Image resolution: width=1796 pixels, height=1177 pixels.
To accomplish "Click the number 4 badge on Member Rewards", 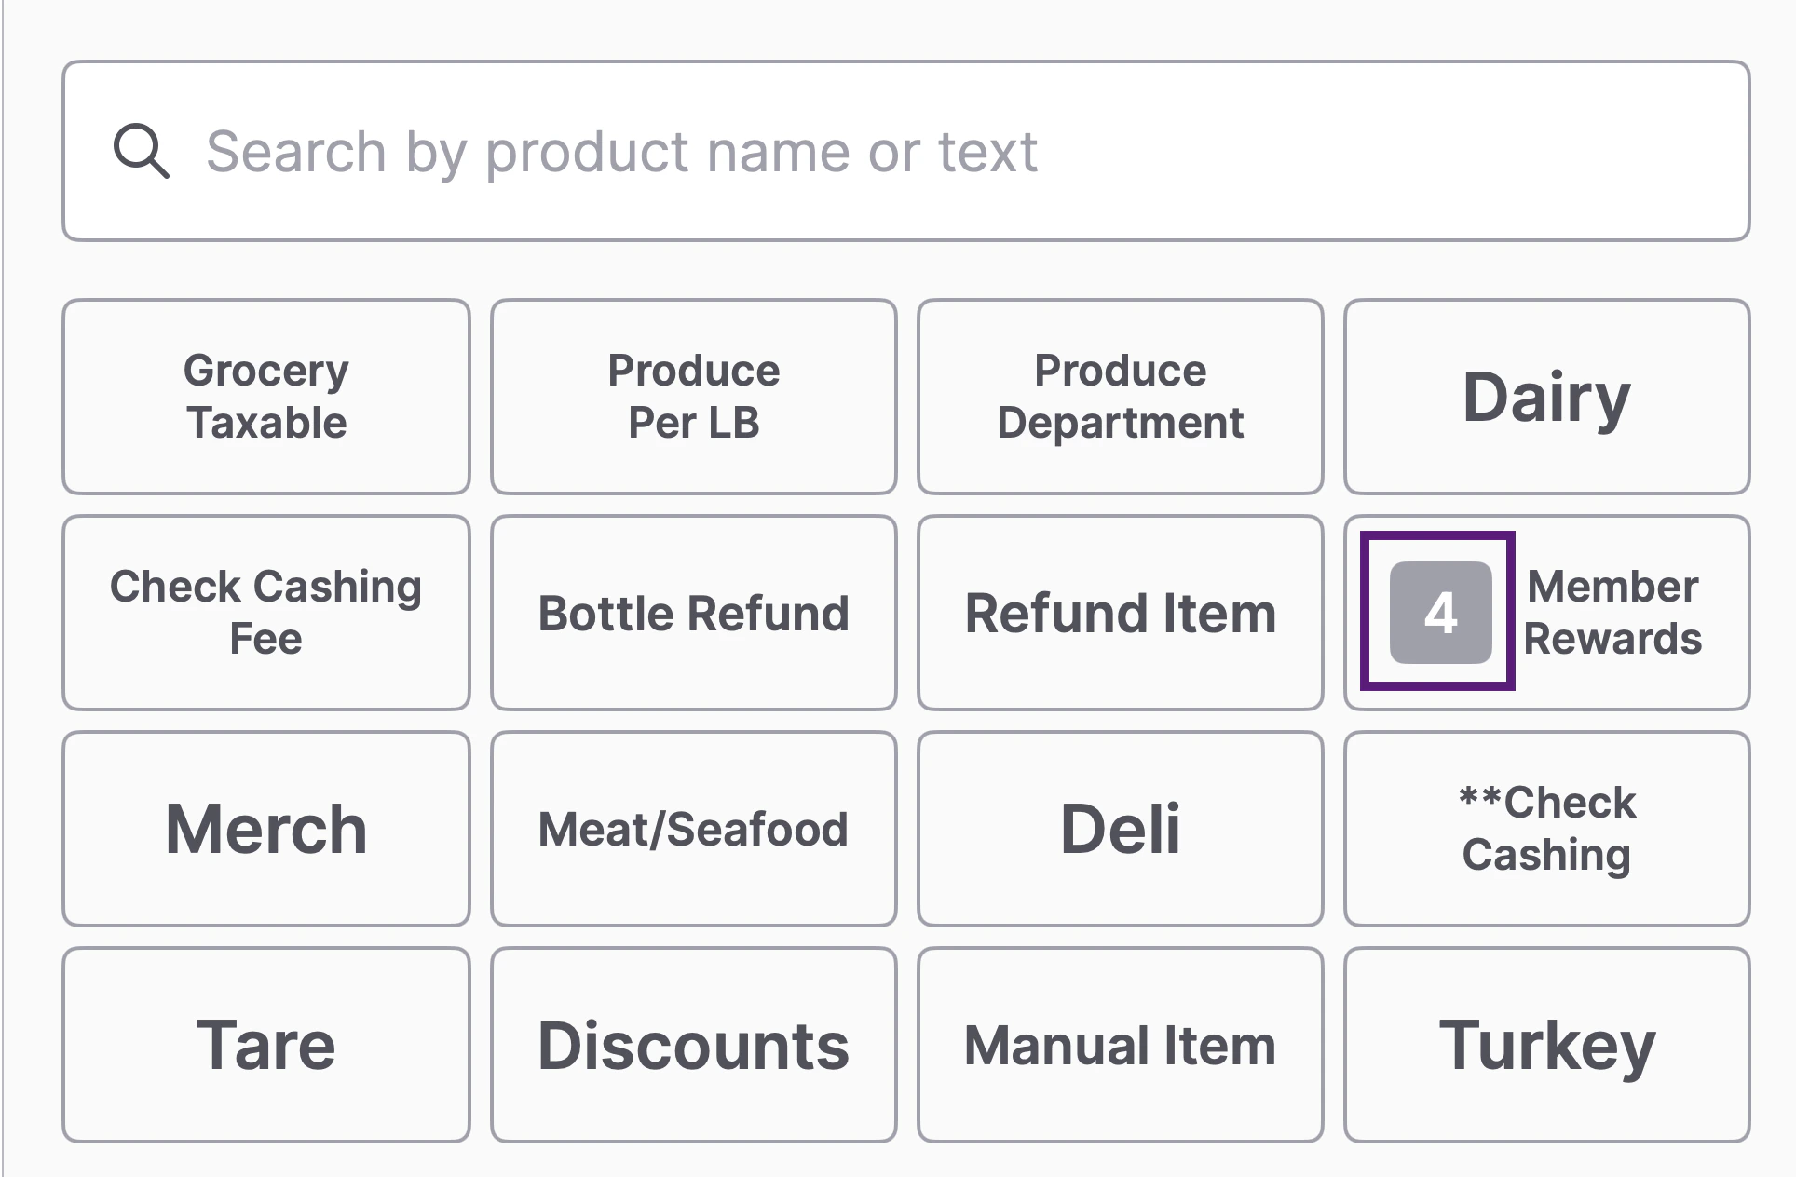I will point(1439,613).
